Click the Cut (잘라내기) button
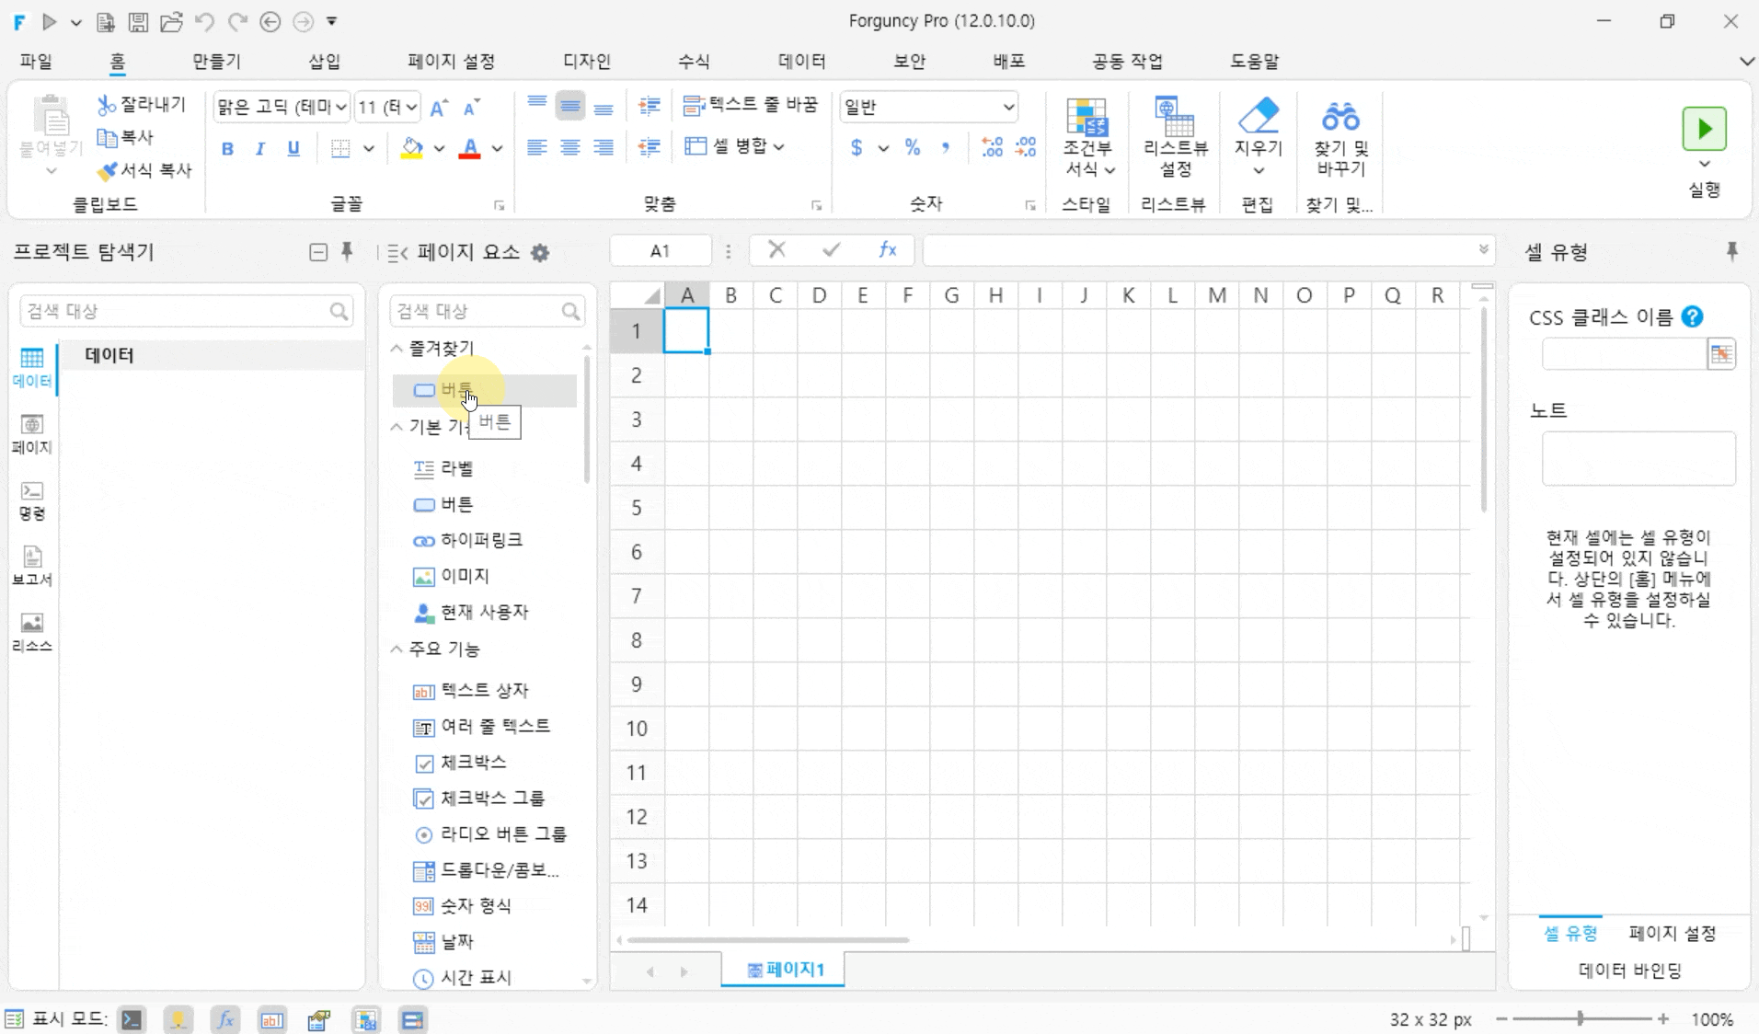Image resolution: width=1759 pixels, height=1034 pixels. click(x=142, y=105)
